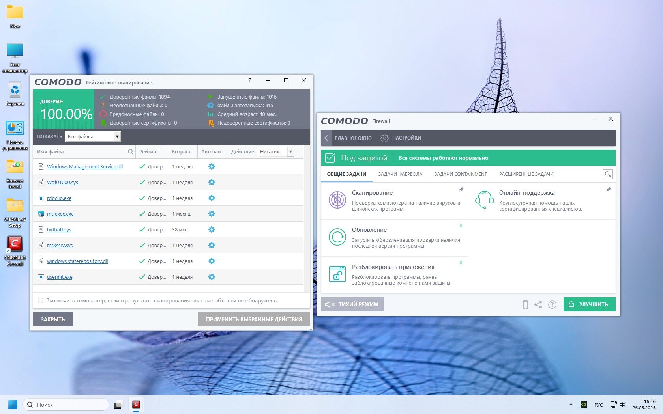The image size is (663, 414).
Task: Click the Online support headset icon
Action: point(485,200)
